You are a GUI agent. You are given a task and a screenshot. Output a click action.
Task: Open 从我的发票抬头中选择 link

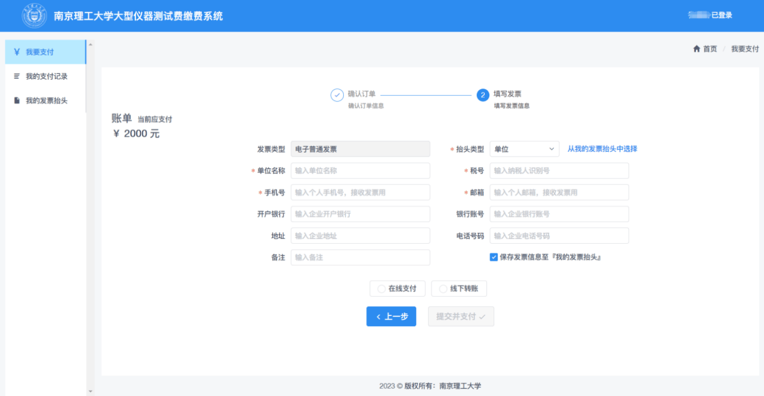[601, 149]
